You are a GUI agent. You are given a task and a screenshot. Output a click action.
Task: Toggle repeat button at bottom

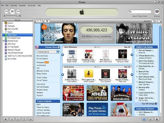point(18,119)
